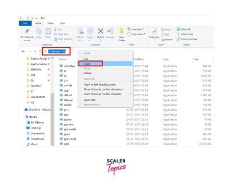Switch to the Share tab

(x=50, y=23)
